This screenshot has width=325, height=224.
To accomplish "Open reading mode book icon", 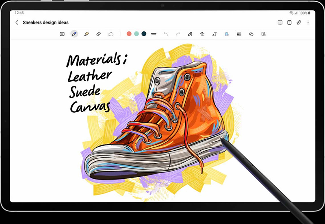I will 280,22.
